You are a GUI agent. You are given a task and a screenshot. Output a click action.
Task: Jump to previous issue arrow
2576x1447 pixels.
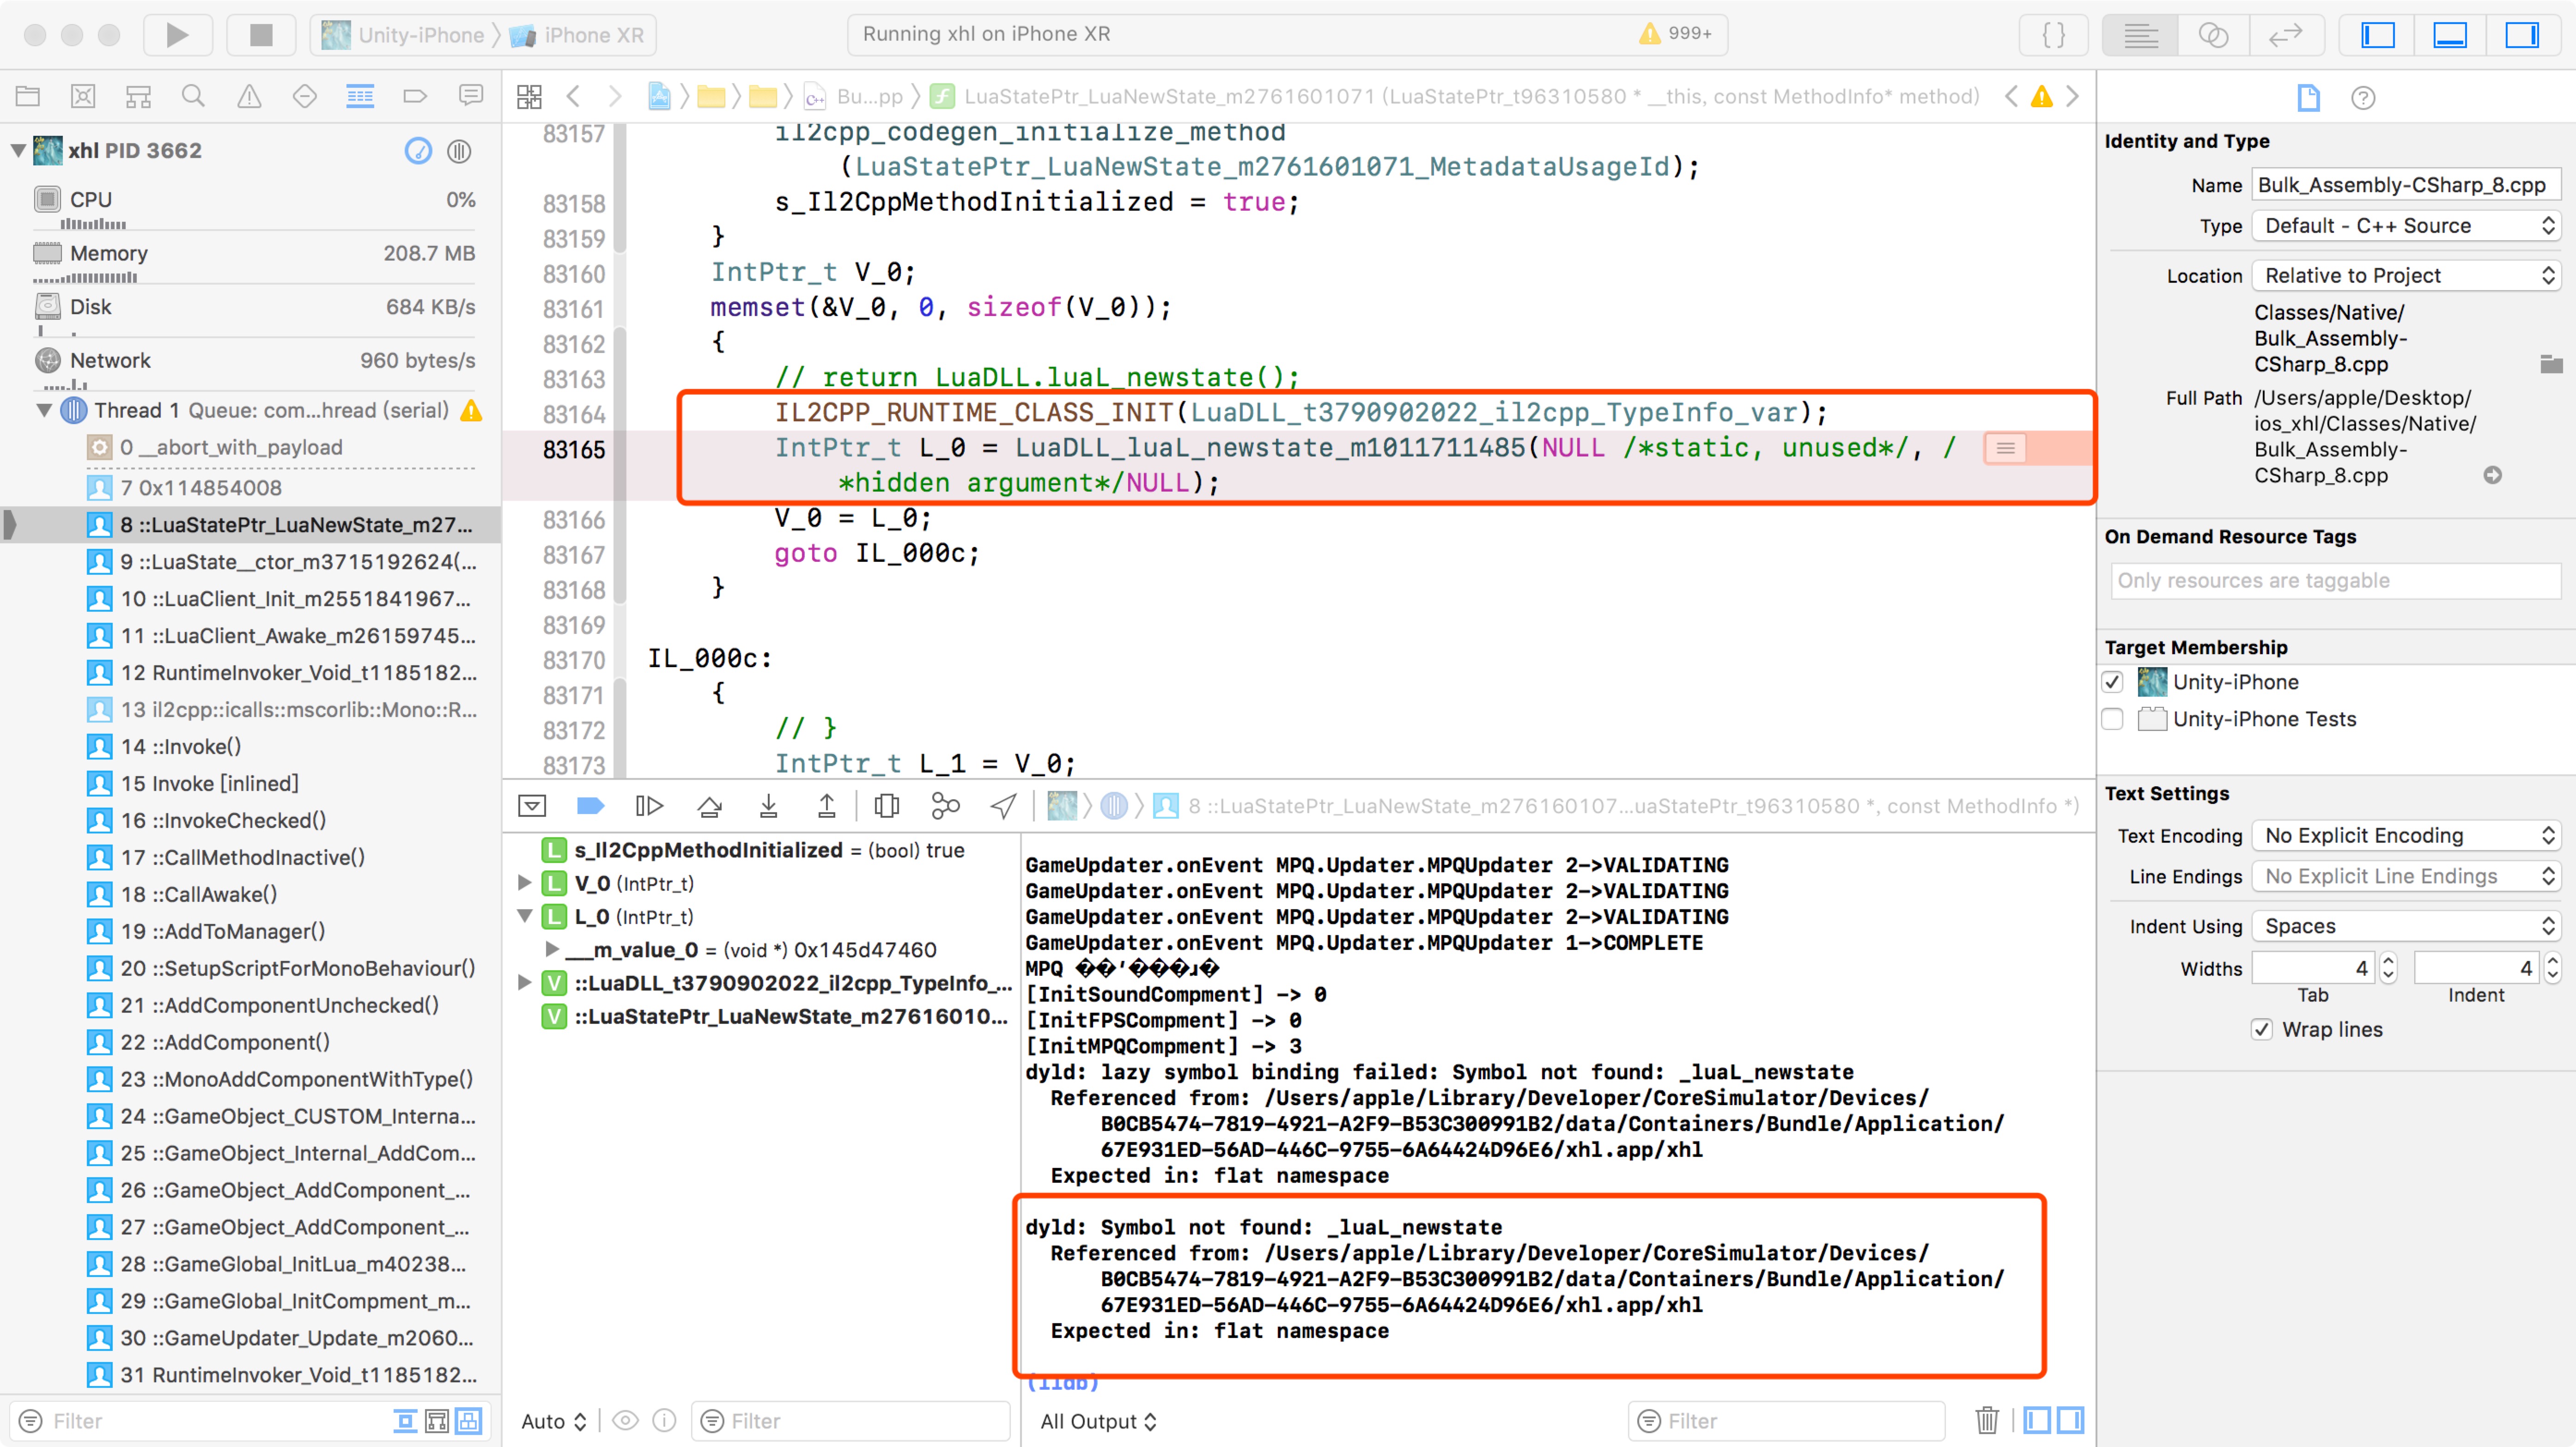pyautogui.click(x=2011, y=97)
